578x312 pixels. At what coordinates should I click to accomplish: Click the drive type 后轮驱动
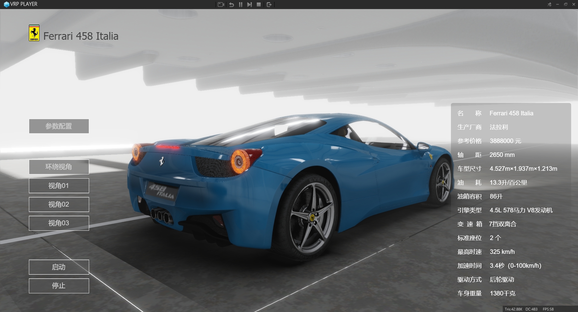(x=502, y=279)
